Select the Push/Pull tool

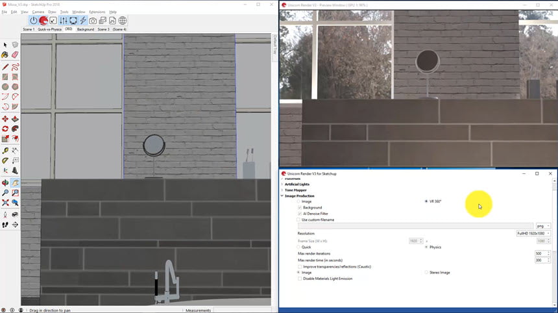point(15,119)
